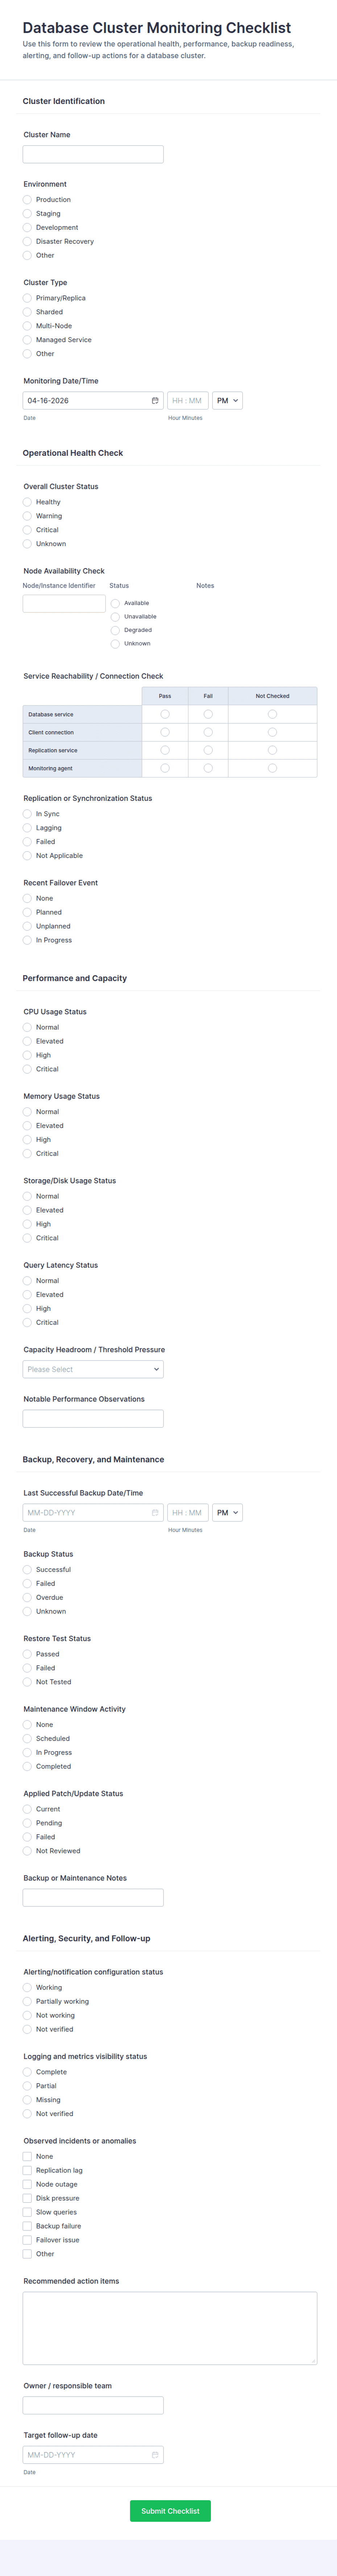Click calendar icon in Last Successful Backup date

155,1512
